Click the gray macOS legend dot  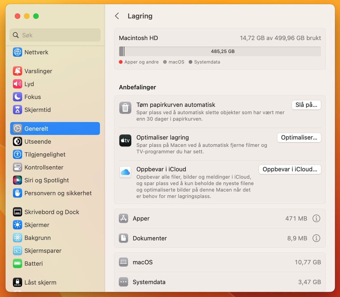pyautogui.click(x=165, y=62)
